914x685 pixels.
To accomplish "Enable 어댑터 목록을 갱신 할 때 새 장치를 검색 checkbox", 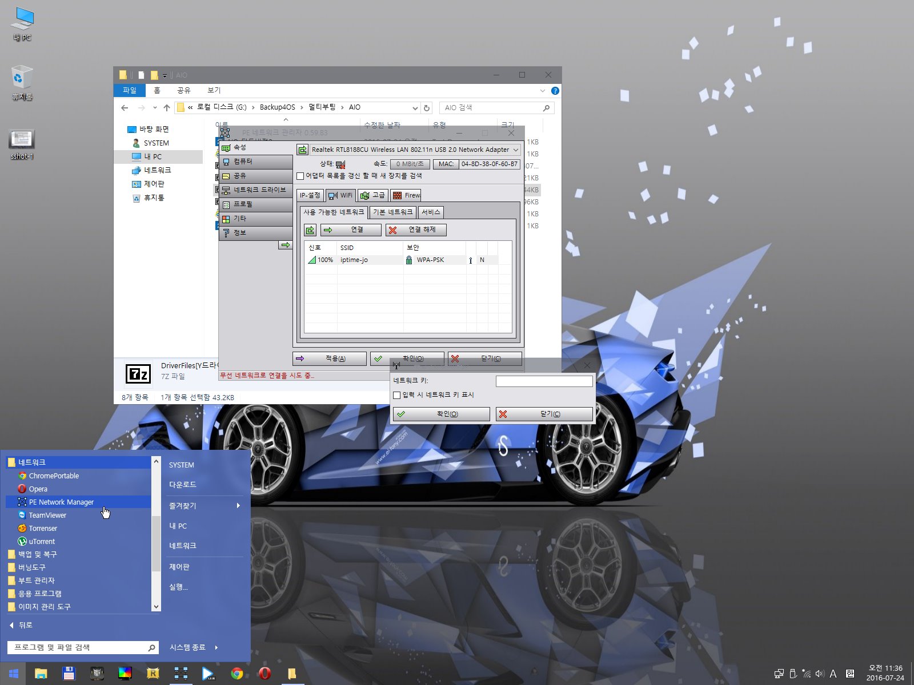I will coord(300,176).
